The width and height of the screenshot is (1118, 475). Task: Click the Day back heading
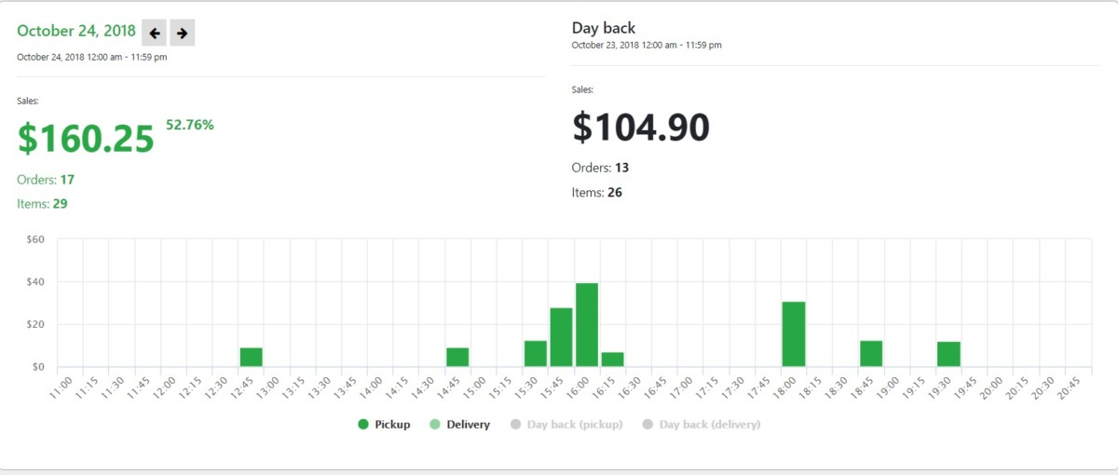coord(604,28)
